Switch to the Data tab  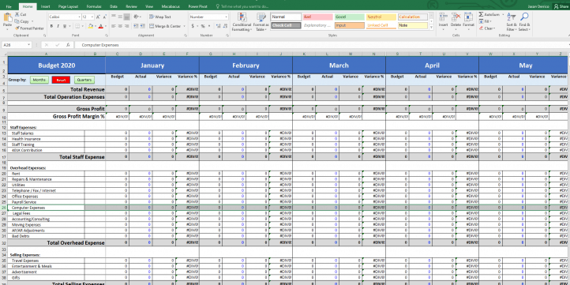click(114, 6)
